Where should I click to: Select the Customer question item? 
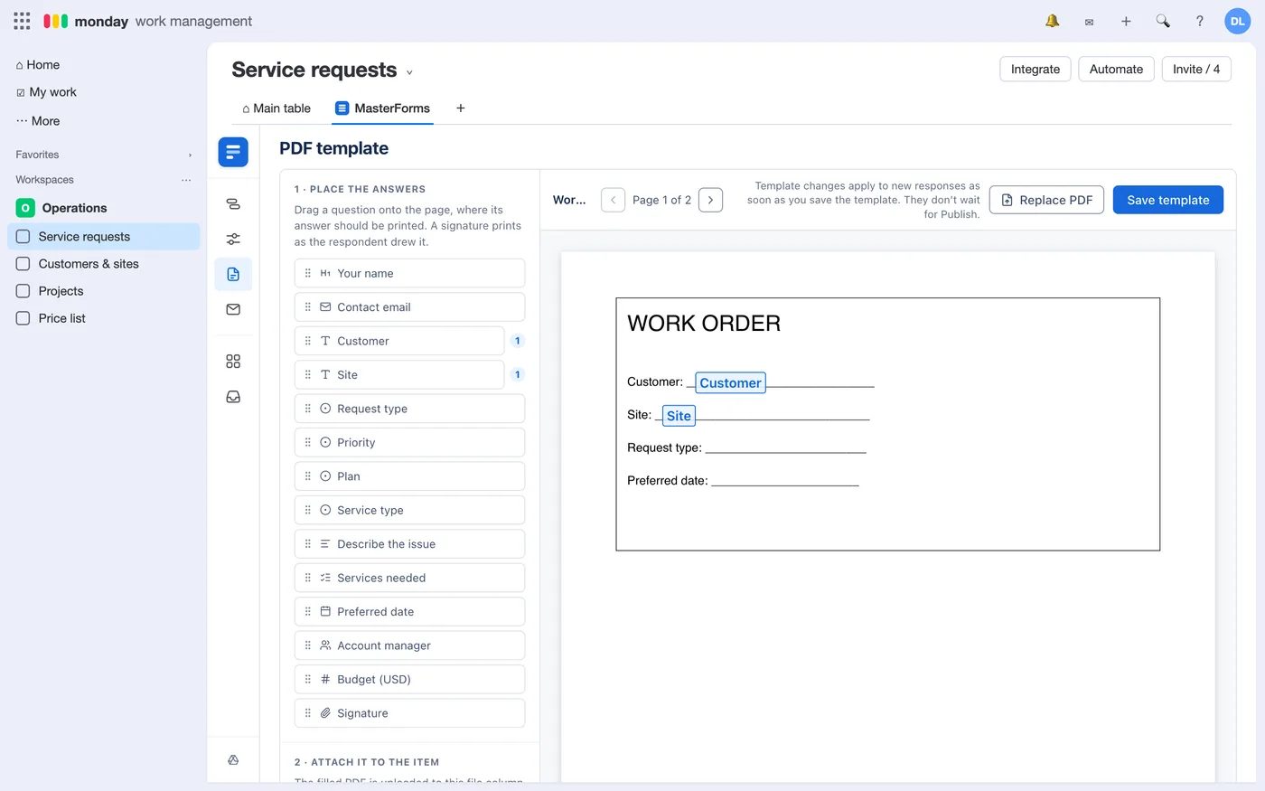[399, 341]
